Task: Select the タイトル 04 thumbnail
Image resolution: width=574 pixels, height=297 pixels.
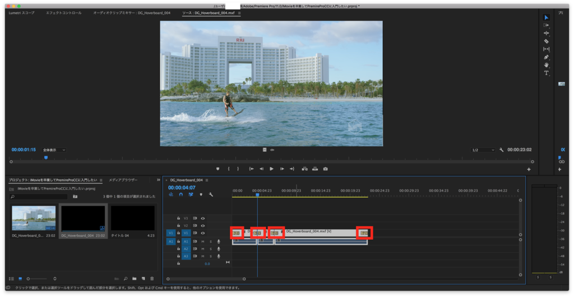Action: click(x=132, y=219)
